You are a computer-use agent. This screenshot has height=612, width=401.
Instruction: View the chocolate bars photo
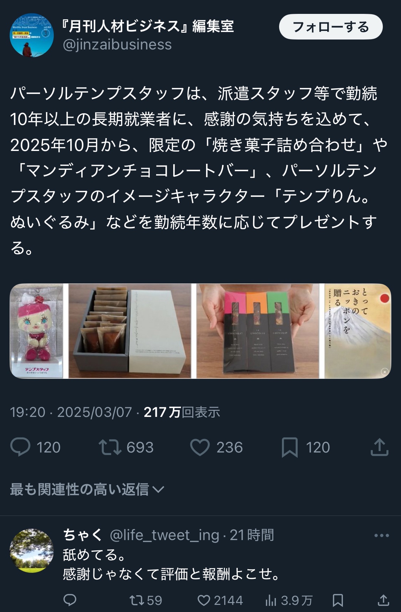coord(258,331)
